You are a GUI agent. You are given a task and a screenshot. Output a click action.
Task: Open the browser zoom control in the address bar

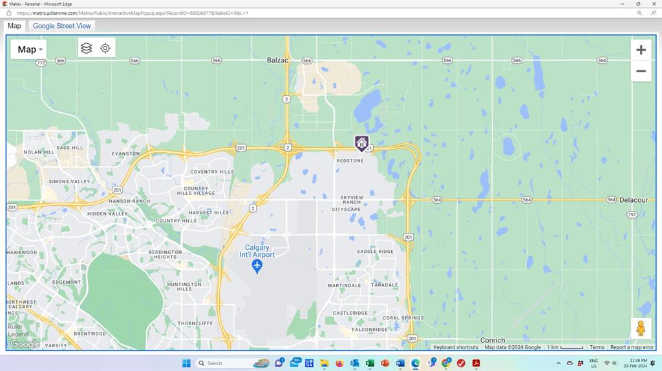click(639, 13)
